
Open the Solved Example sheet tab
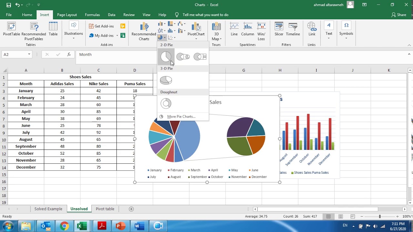(48, 209)
